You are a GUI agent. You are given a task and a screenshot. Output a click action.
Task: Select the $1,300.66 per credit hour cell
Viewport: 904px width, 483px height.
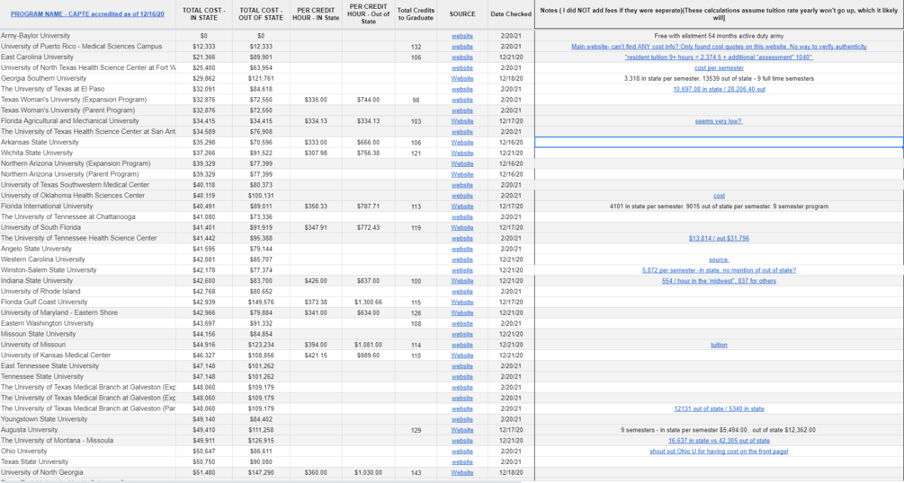pyautogui.click(x=369, y=303)
